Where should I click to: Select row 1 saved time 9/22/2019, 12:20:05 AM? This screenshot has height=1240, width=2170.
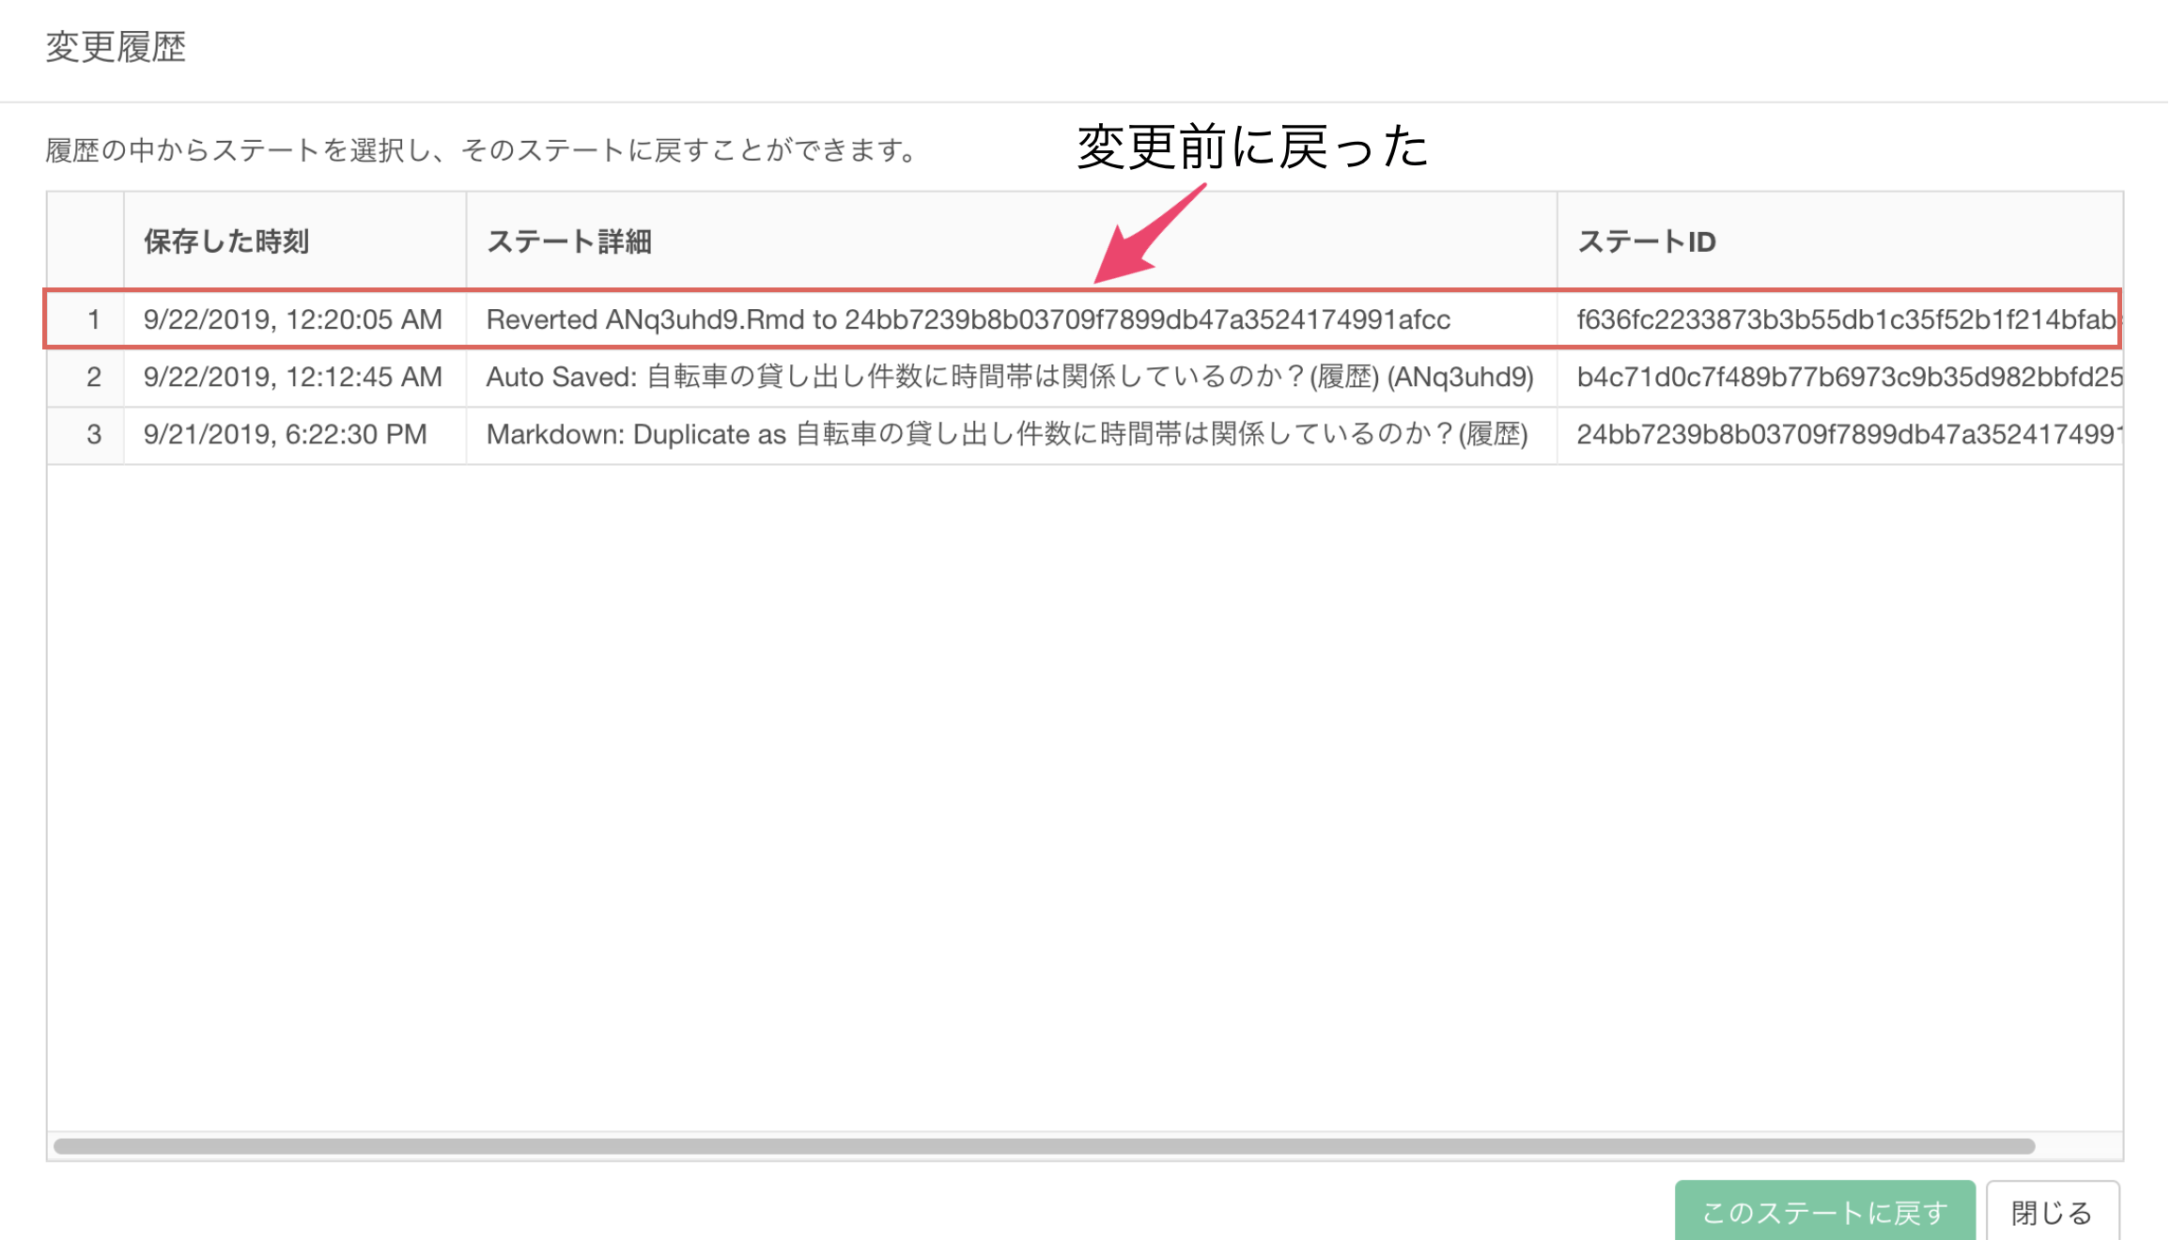pos(293,319)
